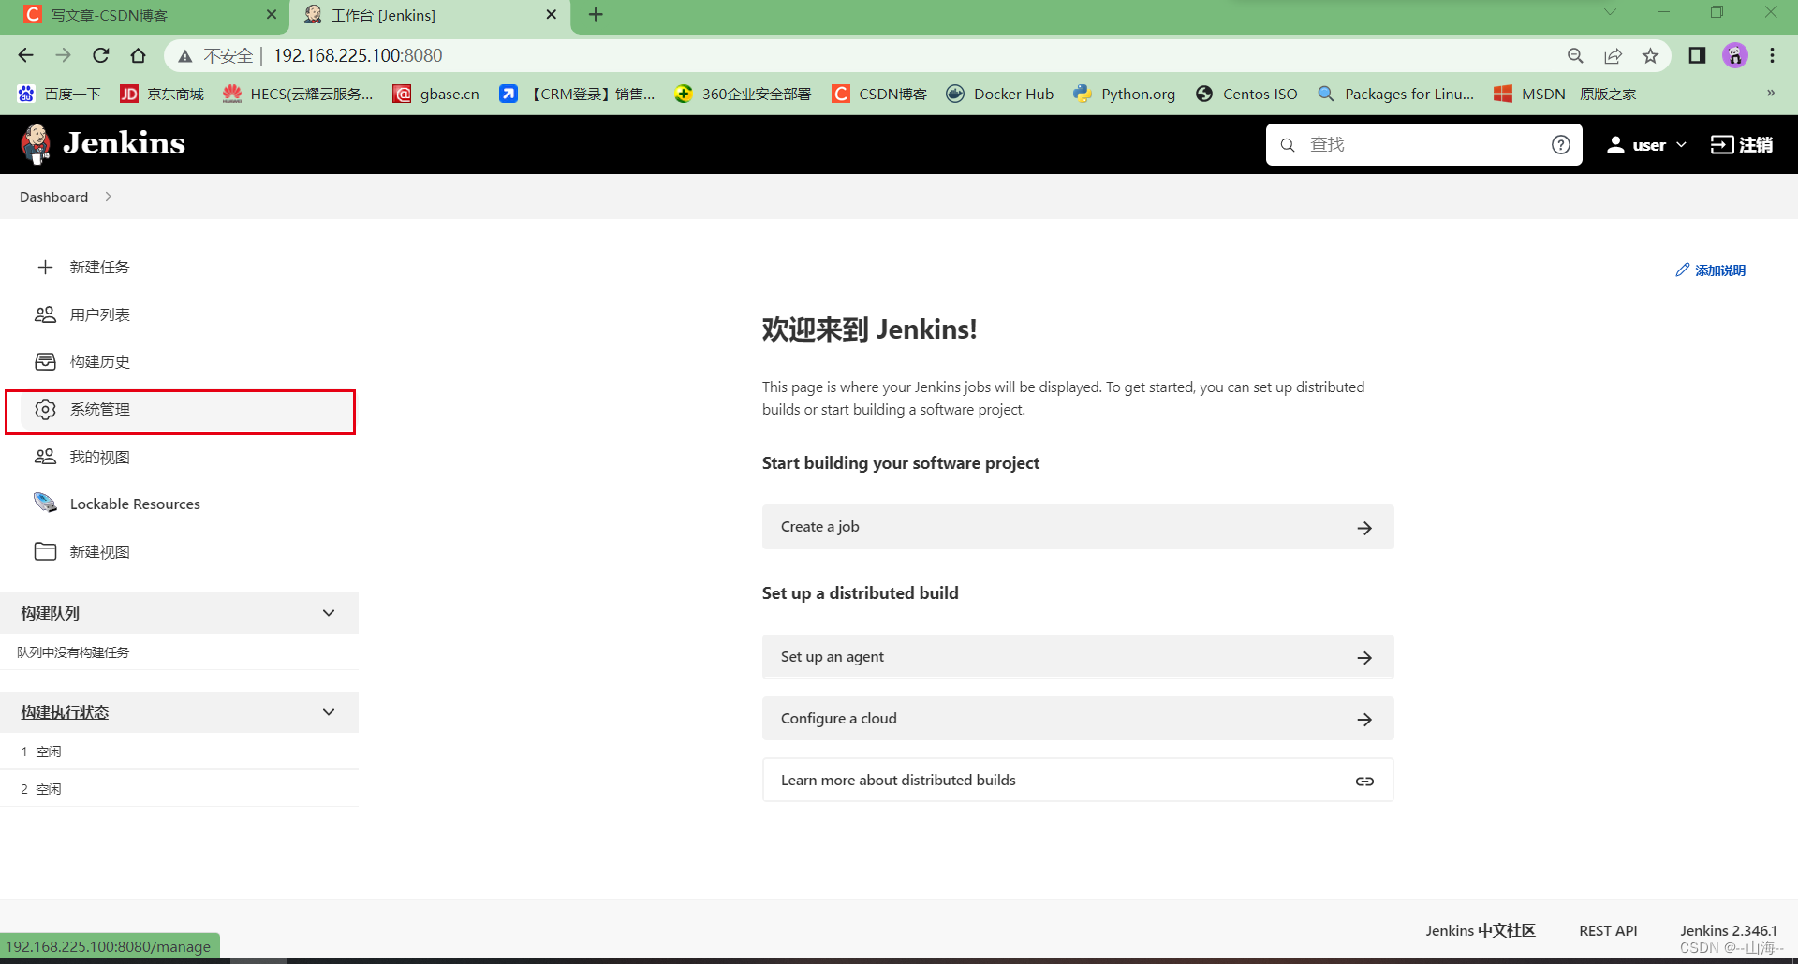Image resolution: width=1798 pixels, height=964 pixels.
Task: Collapse the 构建队列 section
Action: tap(329, 613)
